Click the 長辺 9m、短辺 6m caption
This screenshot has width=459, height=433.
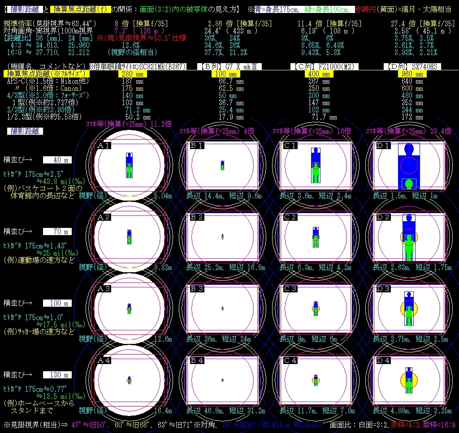click(x=308, y=339)
